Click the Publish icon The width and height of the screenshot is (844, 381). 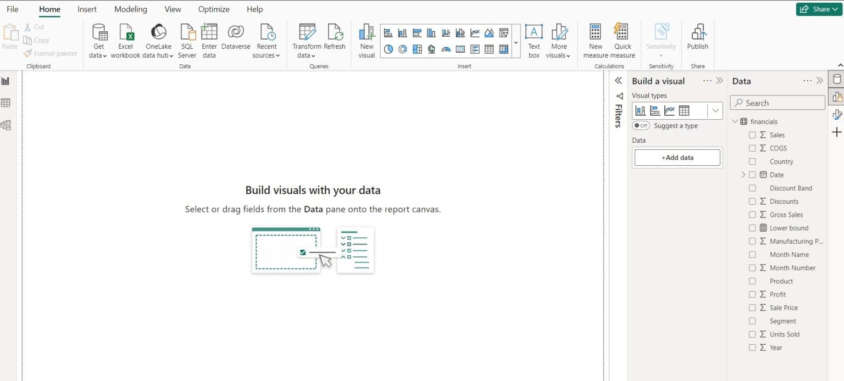click(x=698, y=32)
